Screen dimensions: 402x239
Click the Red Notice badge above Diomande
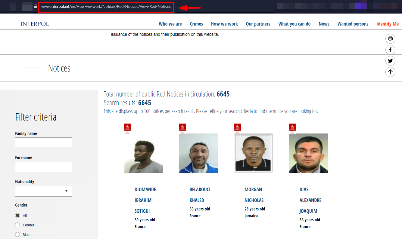pyautogui.click(x=127, y=129)
